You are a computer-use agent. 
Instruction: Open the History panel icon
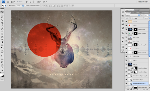pyautogui.click(x=123, y=12)
